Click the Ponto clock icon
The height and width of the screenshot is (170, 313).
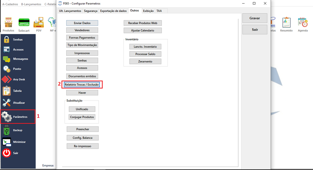tap(7, 69)
